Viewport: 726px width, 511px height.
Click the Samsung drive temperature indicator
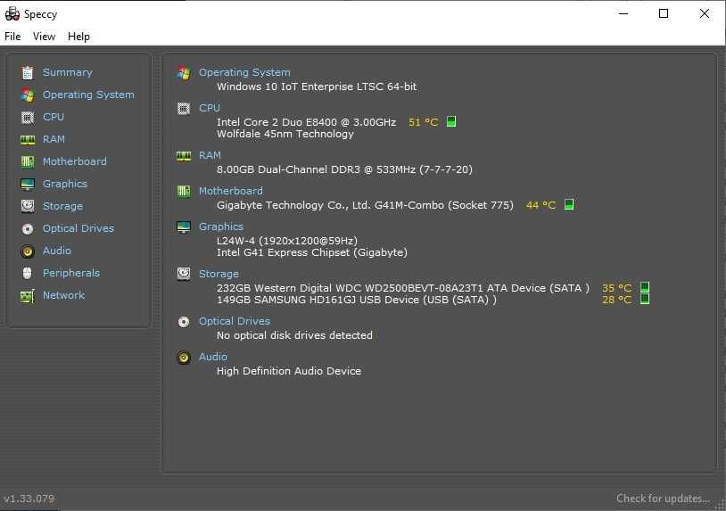click(645, 299)
